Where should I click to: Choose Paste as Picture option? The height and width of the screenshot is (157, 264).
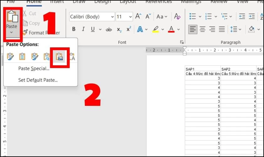[x=59, y=57]
